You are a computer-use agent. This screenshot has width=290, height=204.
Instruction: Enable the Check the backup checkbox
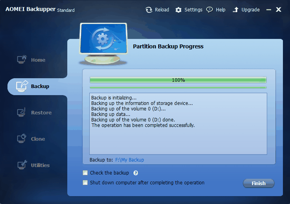click(85, 173)
